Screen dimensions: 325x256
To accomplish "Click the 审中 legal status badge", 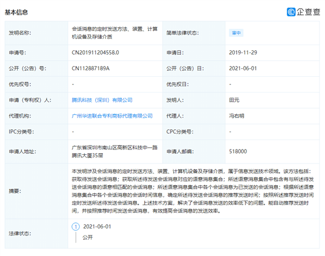I will pos(235,32).
